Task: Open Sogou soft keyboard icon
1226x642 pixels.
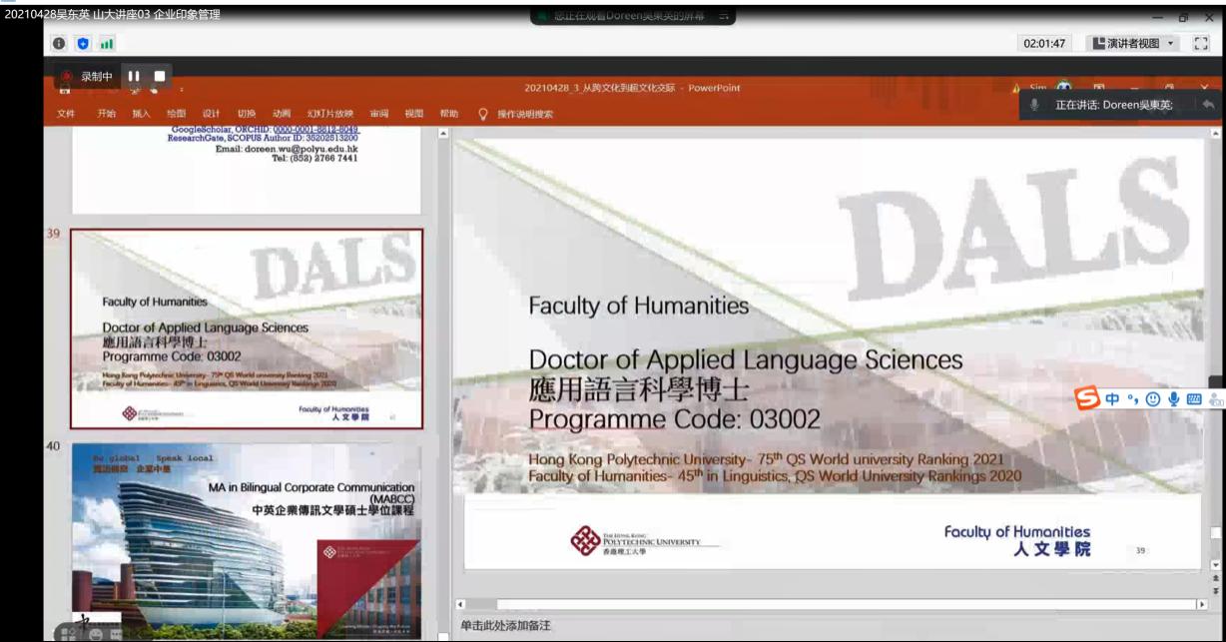Action: coord(1194,399)
